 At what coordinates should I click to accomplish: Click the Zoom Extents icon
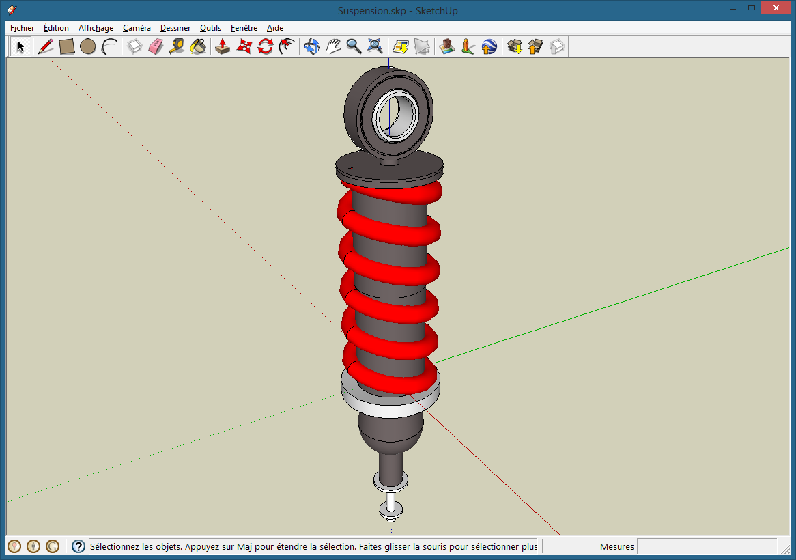pos(375,46)
